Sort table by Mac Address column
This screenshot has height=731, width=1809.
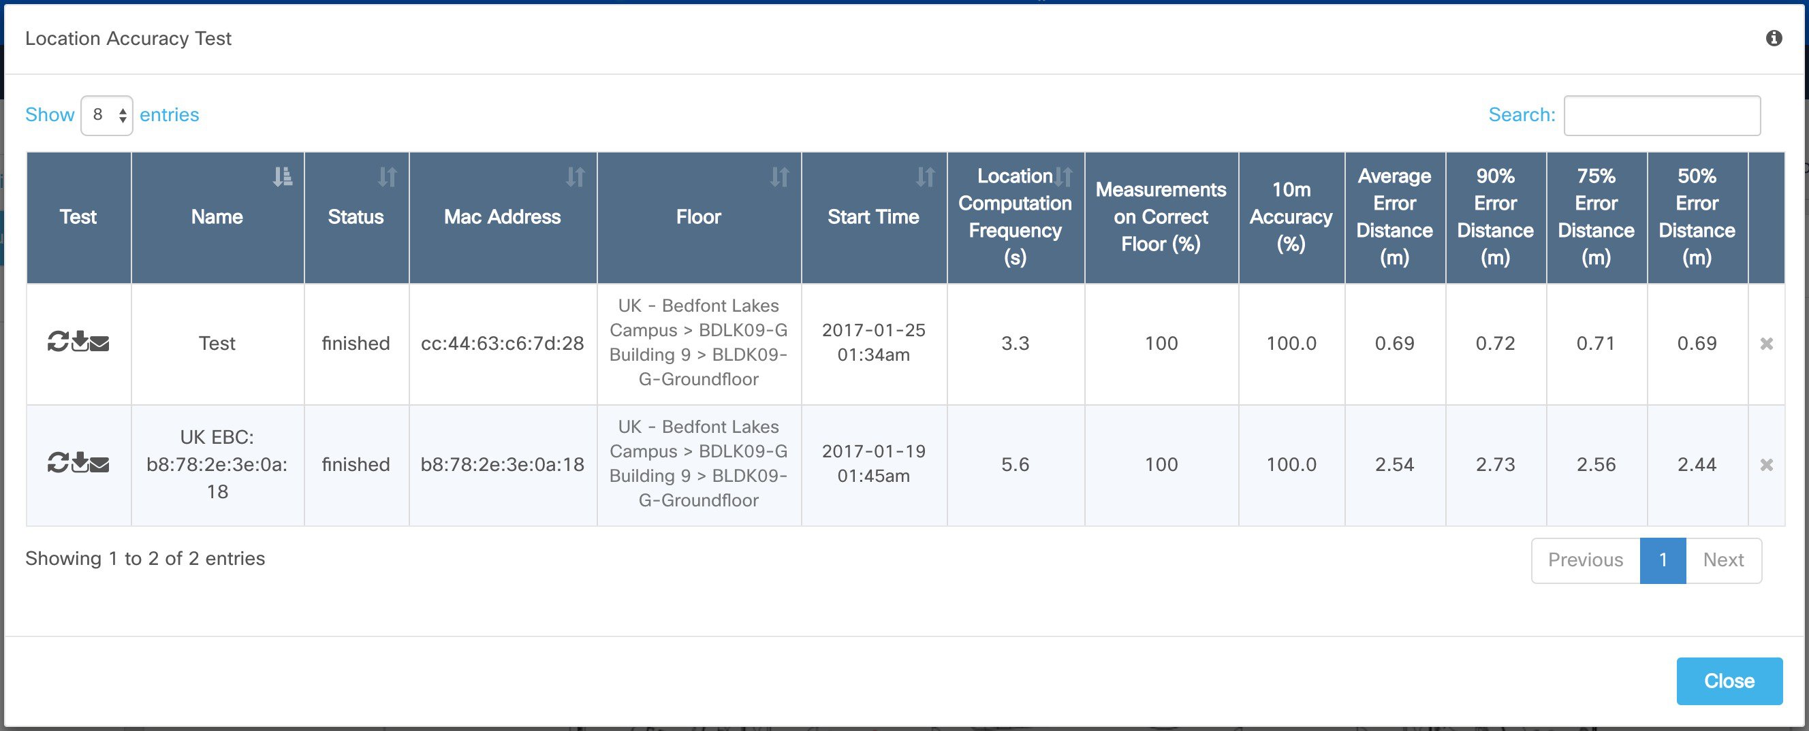pyautogui.click(x=502, y=216)
